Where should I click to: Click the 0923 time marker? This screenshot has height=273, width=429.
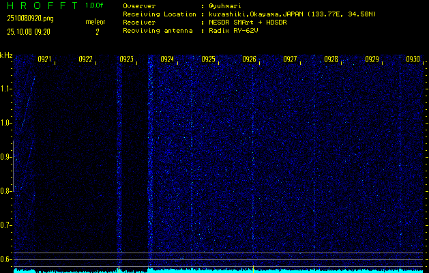(126, 60)
